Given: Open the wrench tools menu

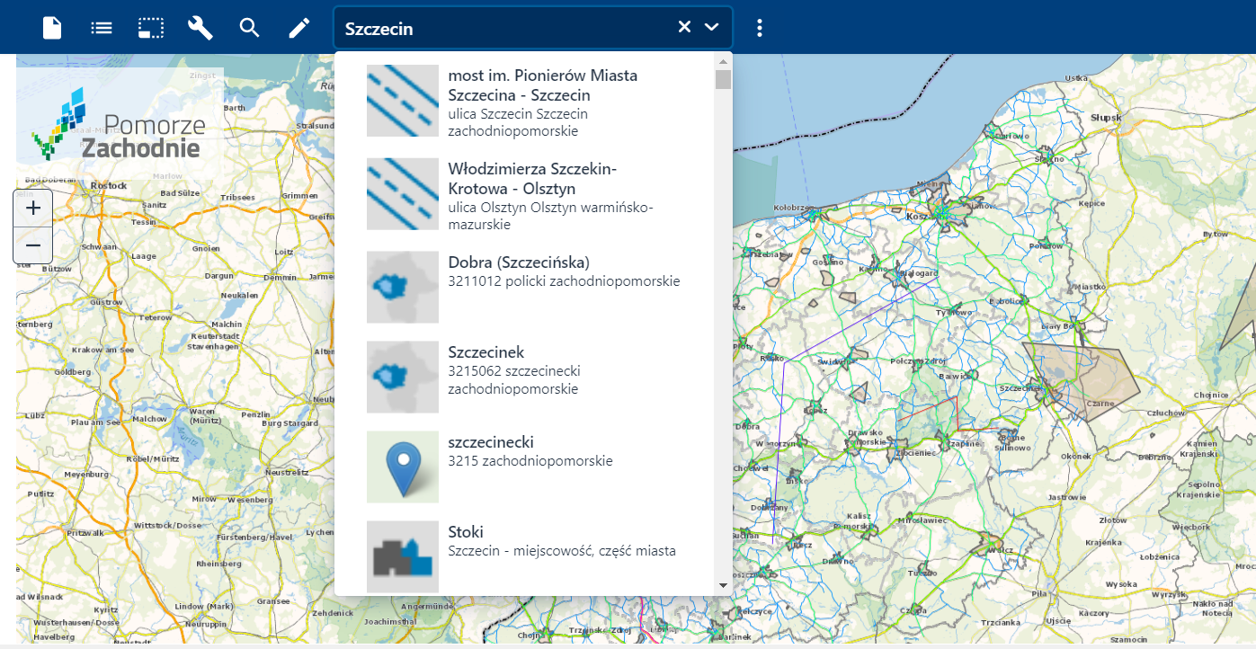Looking at the screenshot, I should pos(200,28).
